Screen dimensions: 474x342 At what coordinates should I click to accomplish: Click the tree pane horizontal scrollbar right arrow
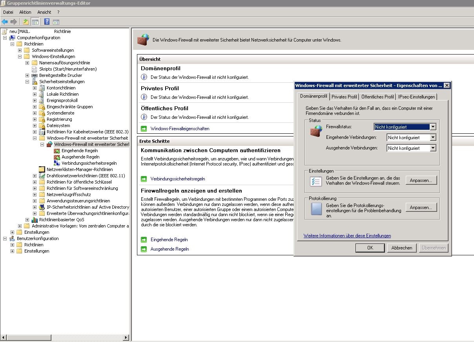pos(126,337)
